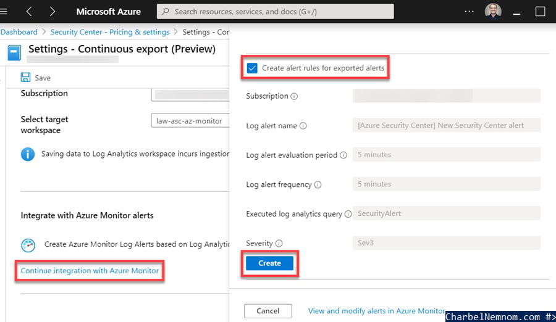Click the Azure Monitor gauge icon

pos(28,245)
